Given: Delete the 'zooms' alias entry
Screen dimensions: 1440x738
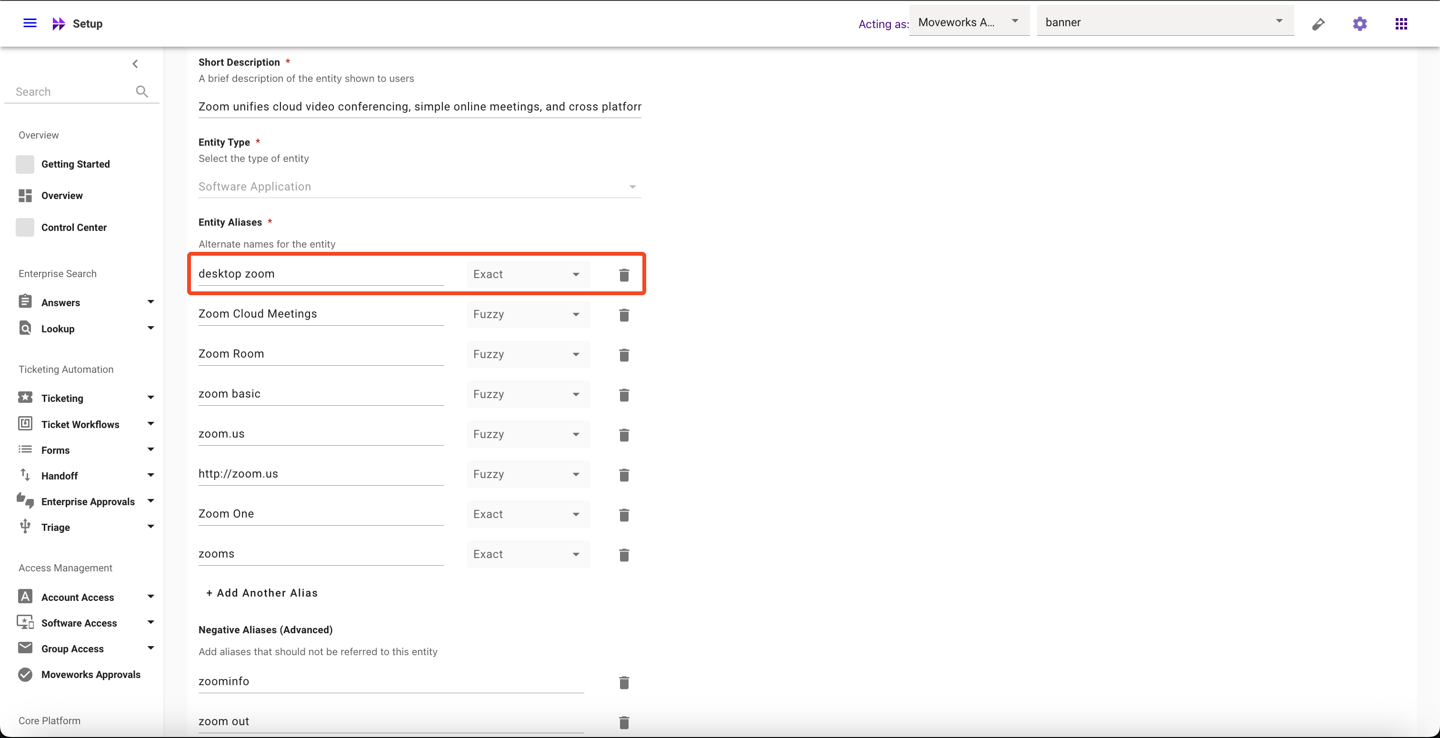Looking at the screenshot, I should [624, 555].
